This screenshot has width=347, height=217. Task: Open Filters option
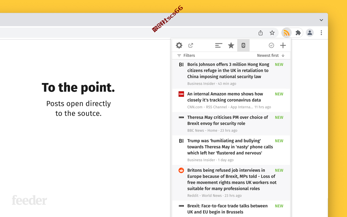point(186,55)
